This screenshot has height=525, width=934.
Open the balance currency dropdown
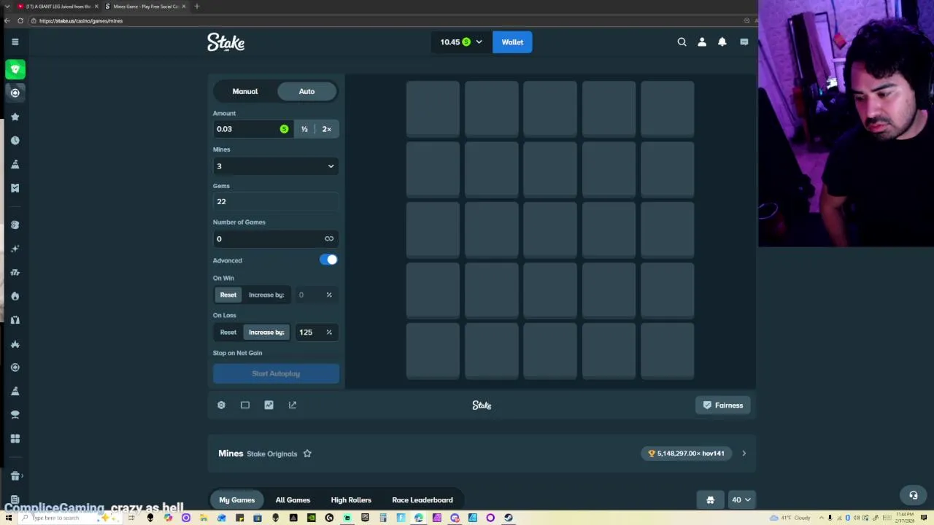[x=461, y=42]
